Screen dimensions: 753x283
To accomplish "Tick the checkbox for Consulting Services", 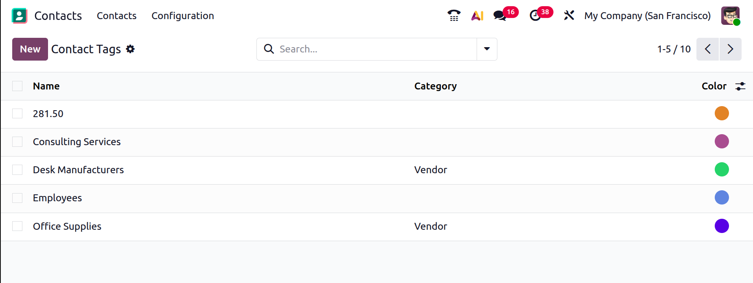I will coord(18,141).
